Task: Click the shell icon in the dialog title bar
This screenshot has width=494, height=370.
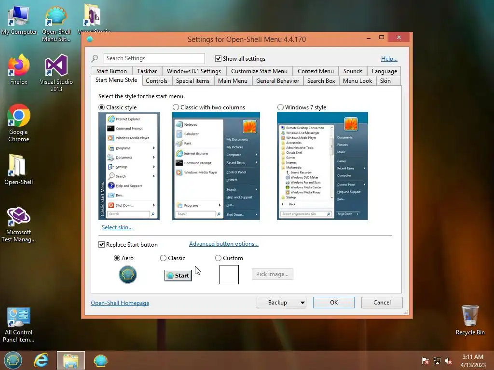Action: coord(90,40)
